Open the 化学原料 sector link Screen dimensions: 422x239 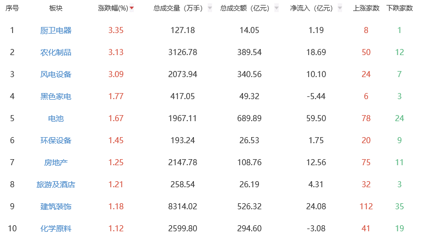[56, 229]
